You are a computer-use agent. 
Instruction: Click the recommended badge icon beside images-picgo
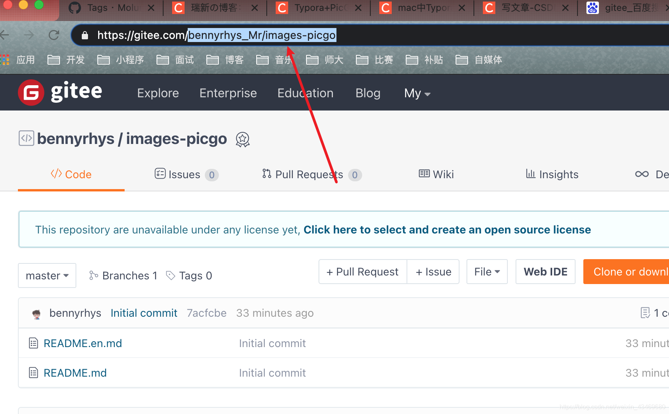point(243,139)
